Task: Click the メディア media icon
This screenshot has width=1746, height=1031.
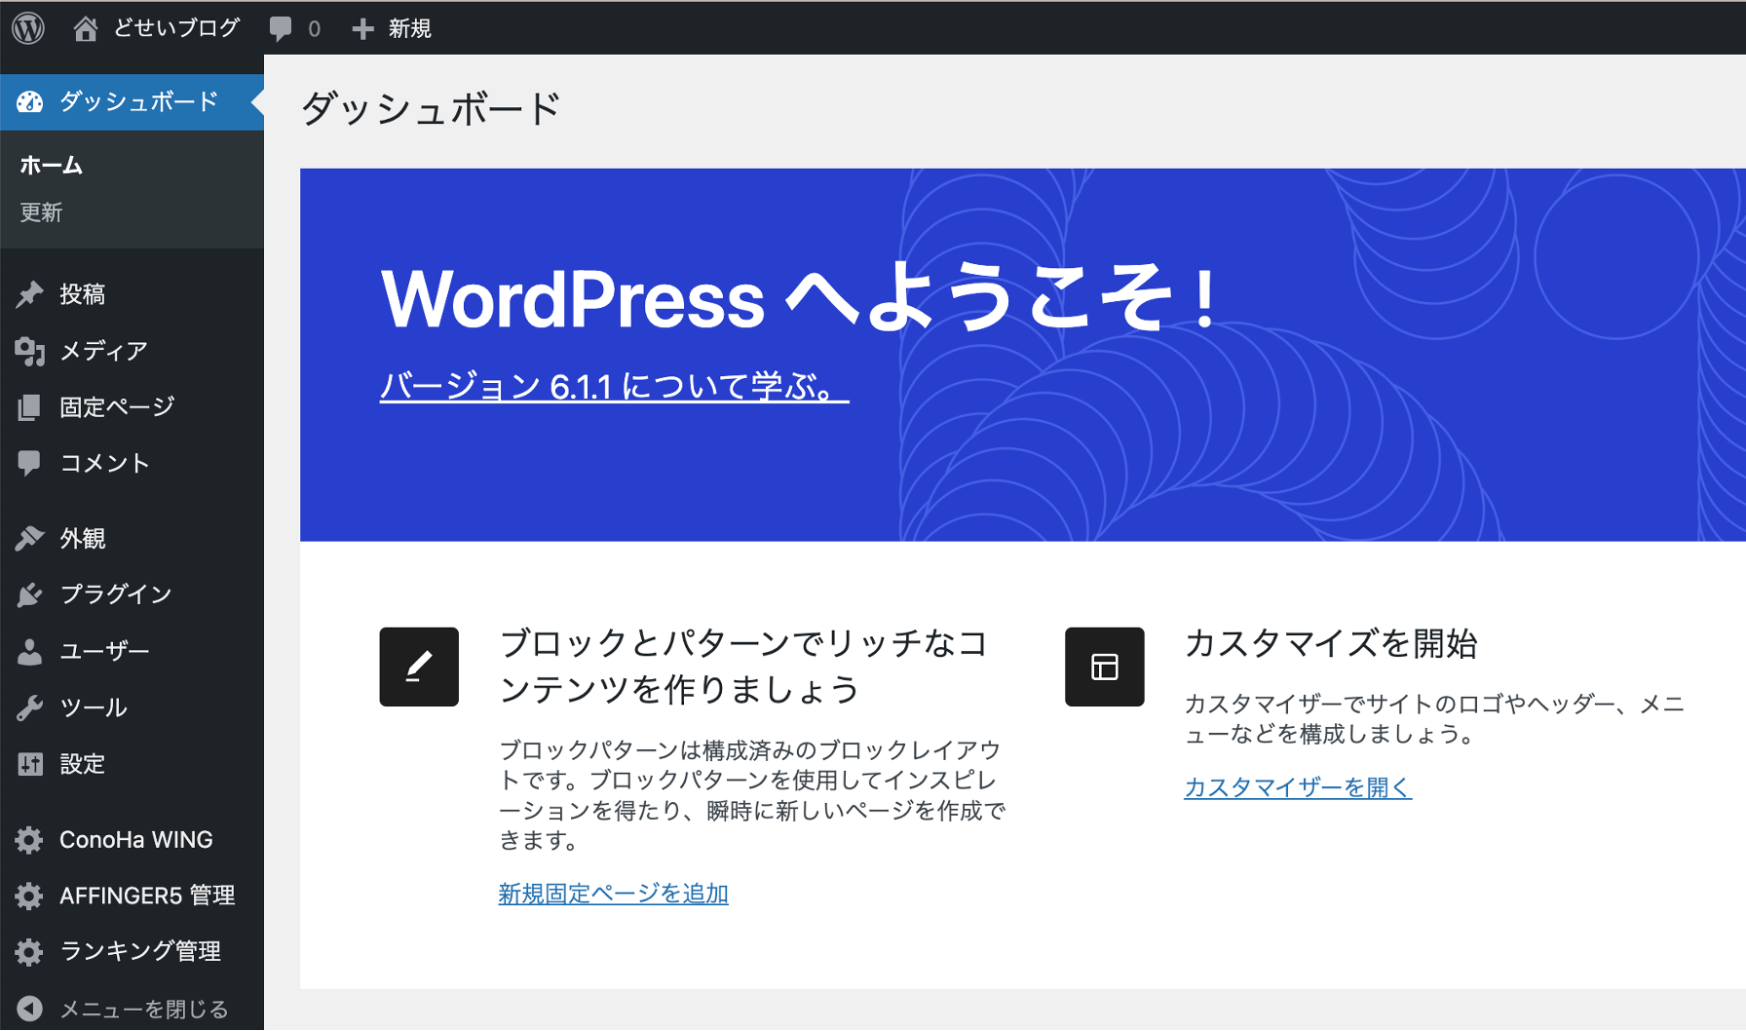Action: click(x=30, y=351)
